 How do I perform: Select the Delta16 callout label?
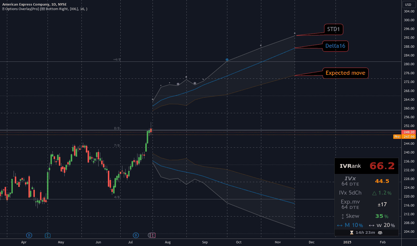[335, 46]
